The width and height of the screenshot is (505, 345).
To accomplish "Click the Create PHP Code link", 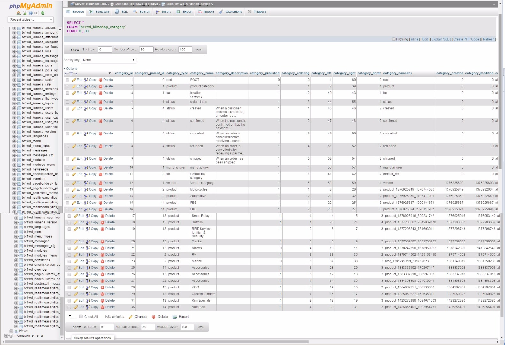I will [466, 39].
